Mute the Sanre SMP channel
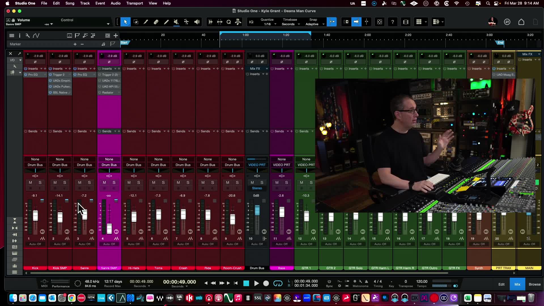Screen dimensions: 544x306 coord(104,182)
